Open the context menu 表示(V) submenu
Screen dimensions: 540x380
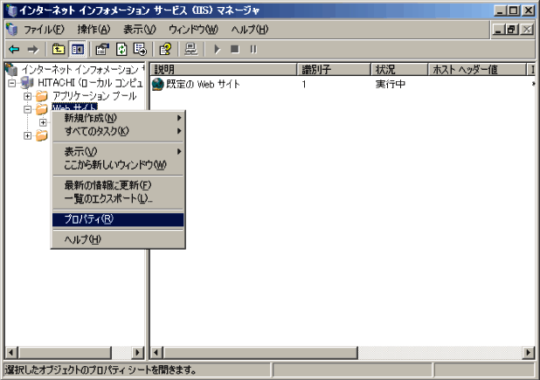click(x=118, y=152)
